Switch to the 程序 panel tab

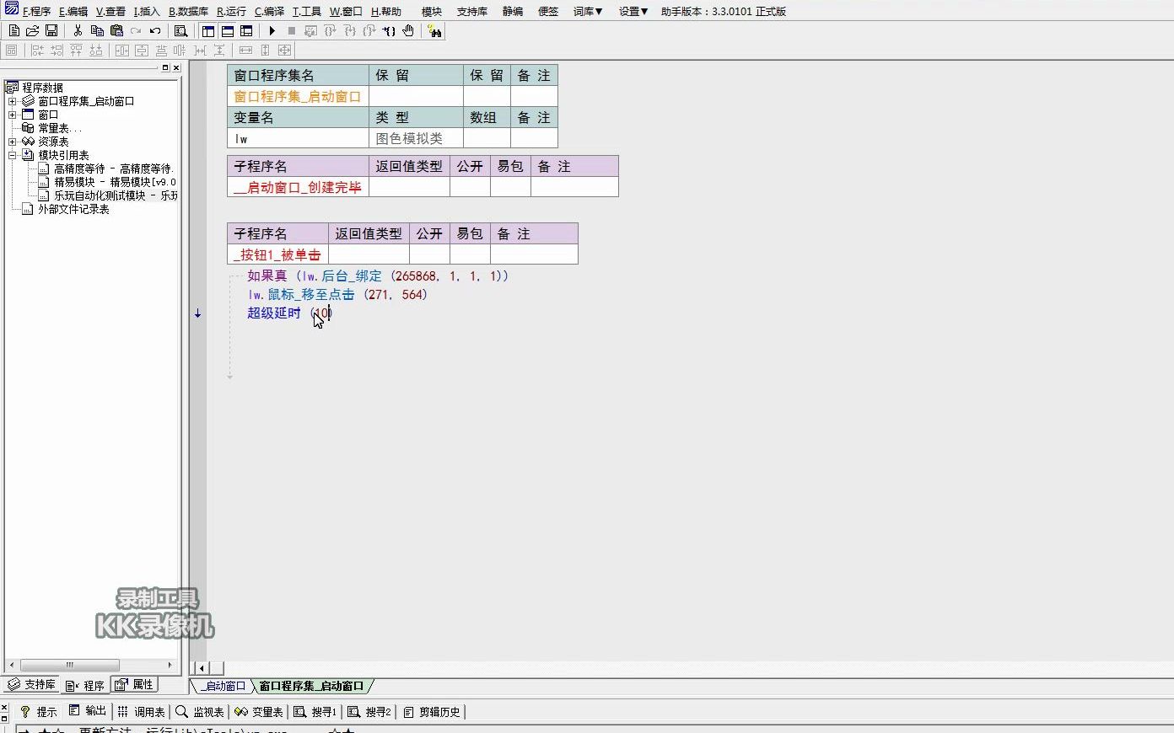(85, 685)
